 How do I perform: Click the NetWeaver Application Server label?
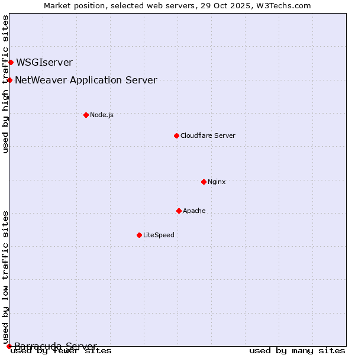[x=86, y=80]
